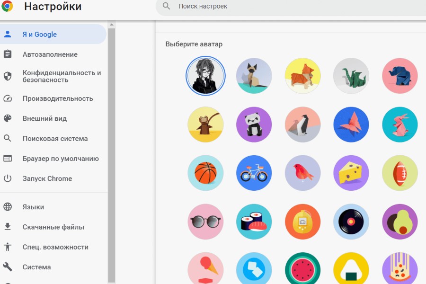Pick the vinyl record avatar
Screen dimensions: 426x284
351,222
